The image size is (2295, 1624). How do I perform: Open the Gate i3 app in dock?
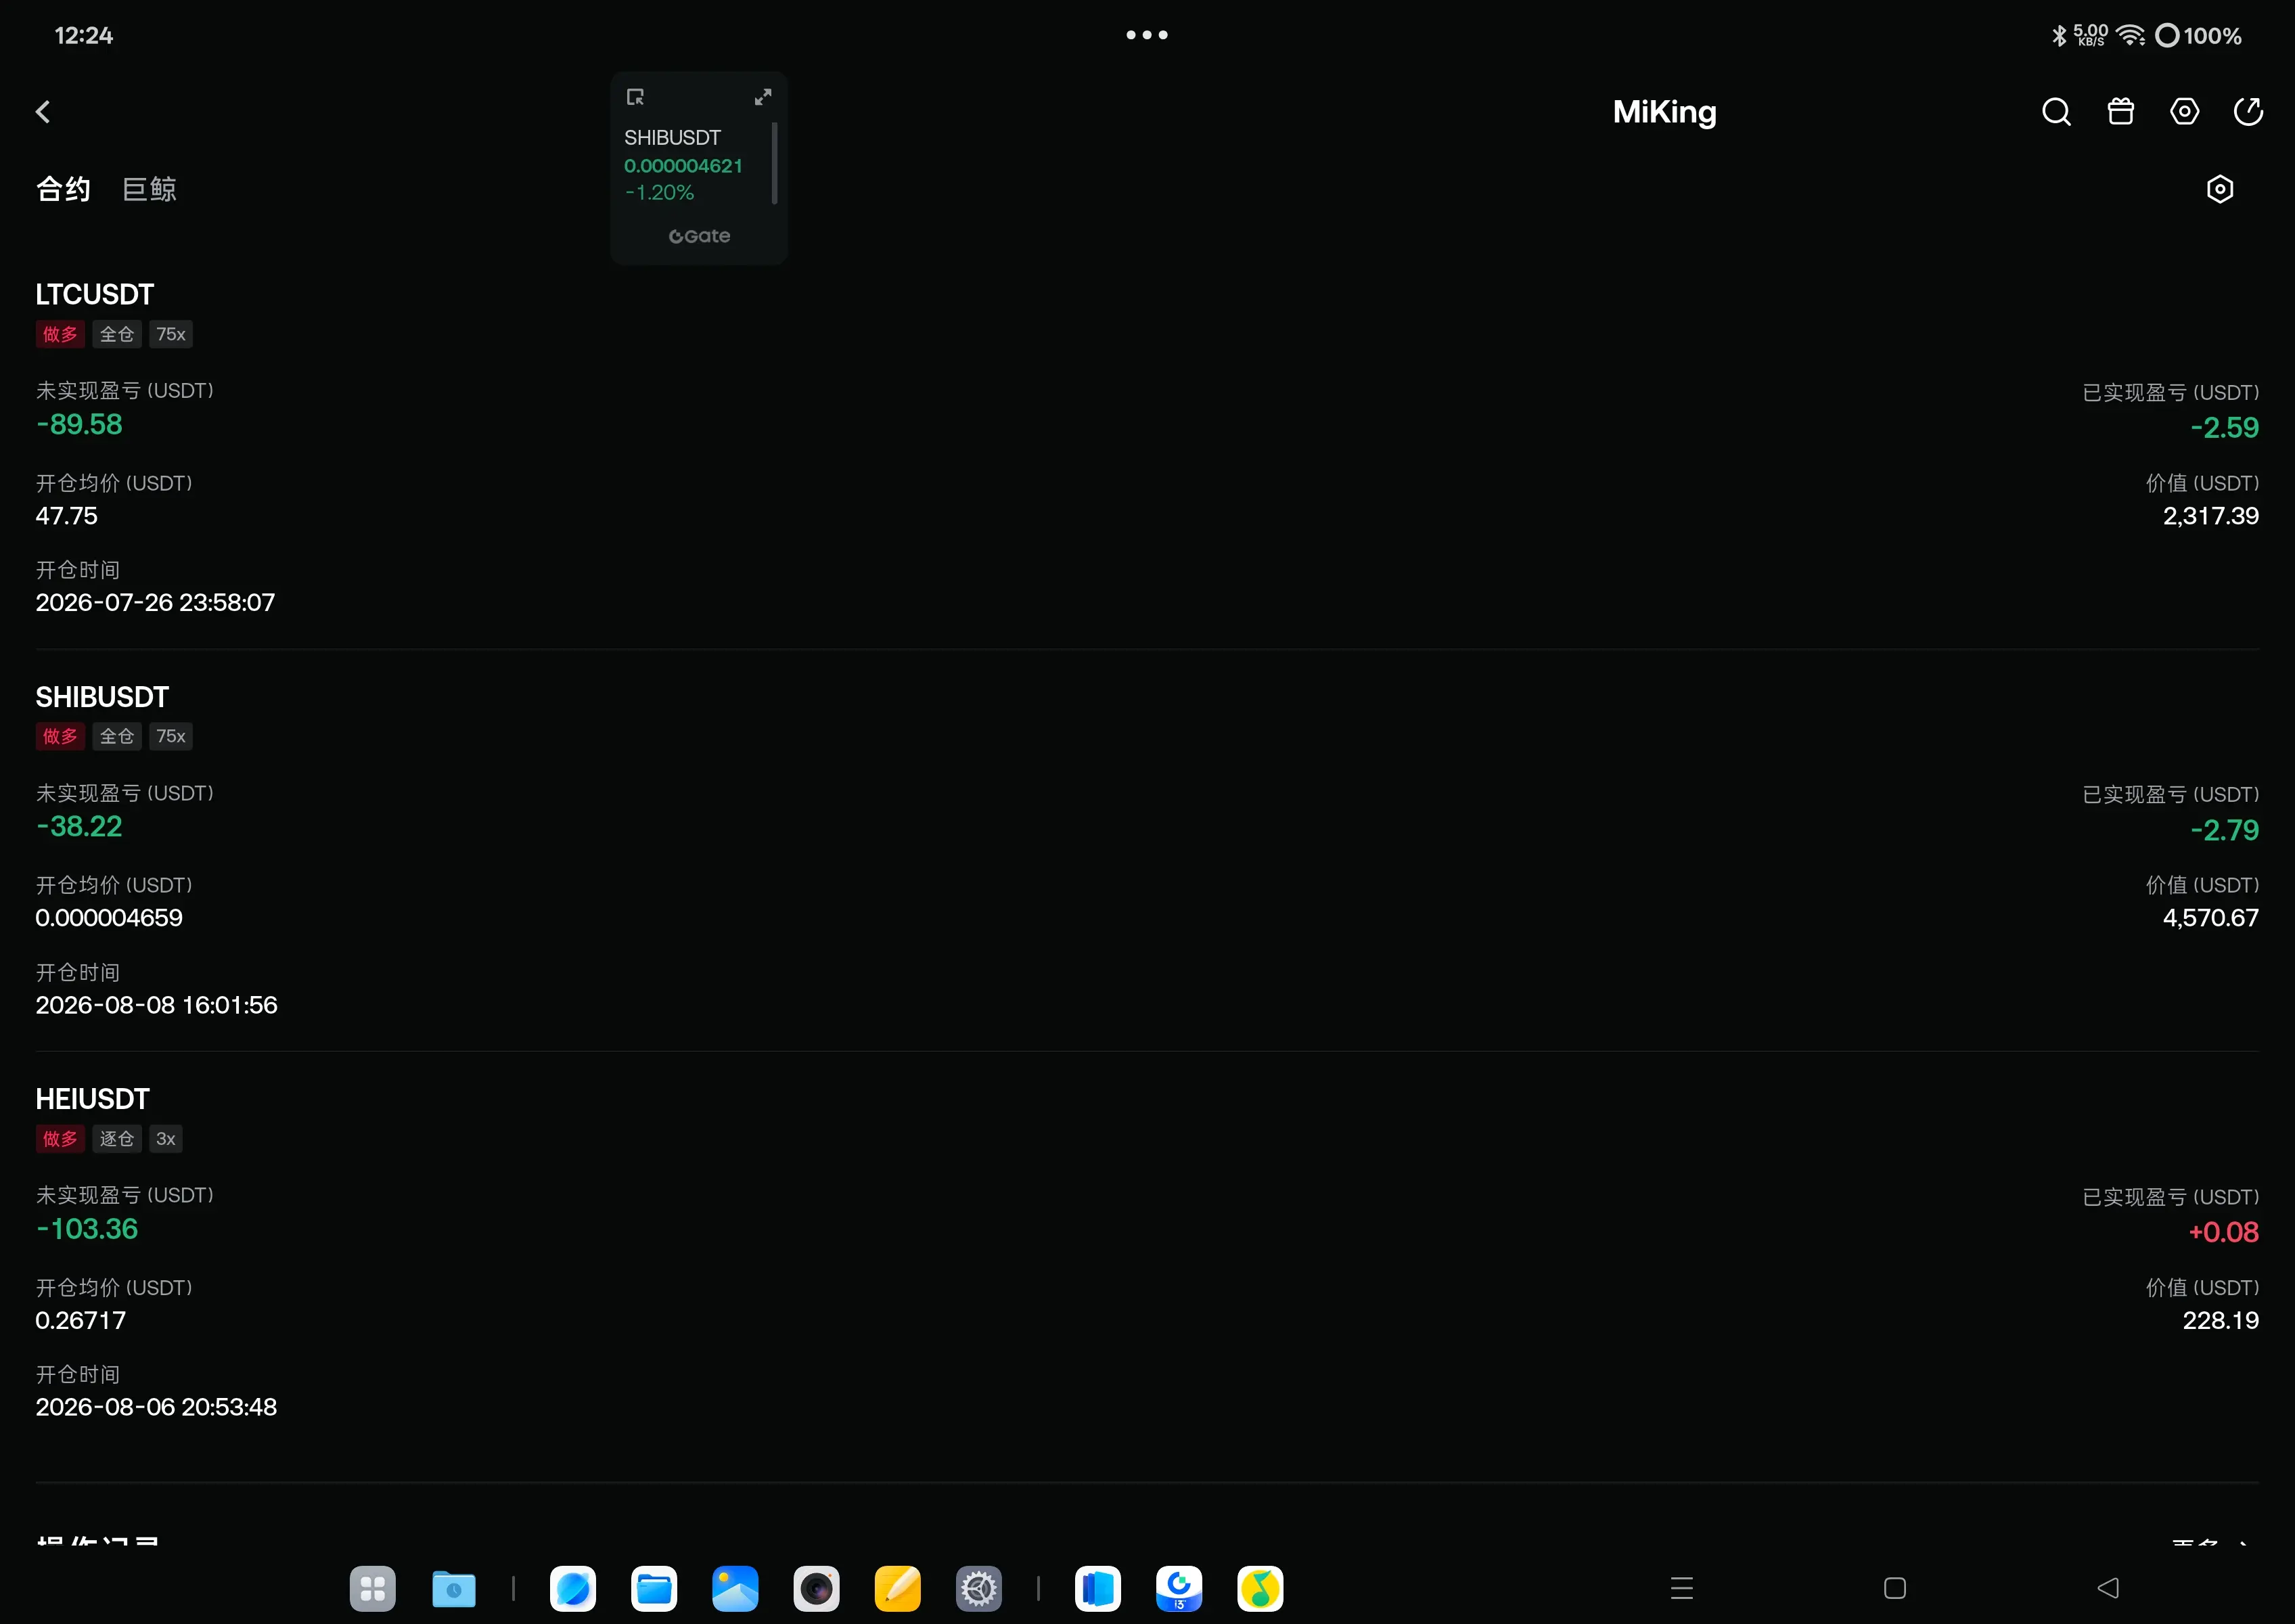pos(1179,1588)
